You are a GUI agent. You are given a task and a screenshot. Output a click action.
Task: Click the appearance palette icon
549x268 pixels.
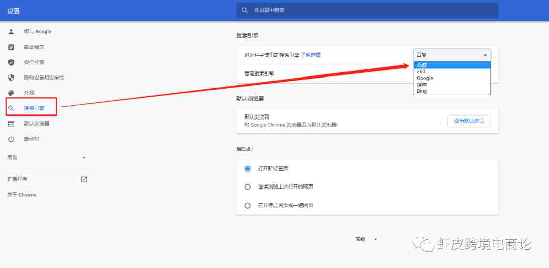coord(11,93)
